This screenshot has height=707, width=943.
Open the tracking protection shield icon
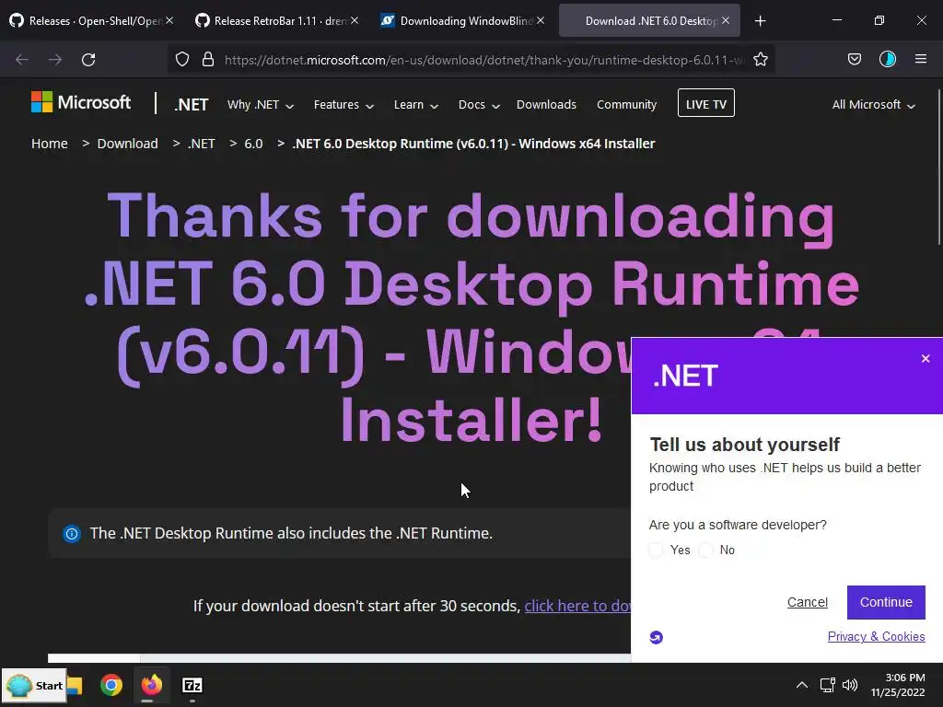[182, 60]
